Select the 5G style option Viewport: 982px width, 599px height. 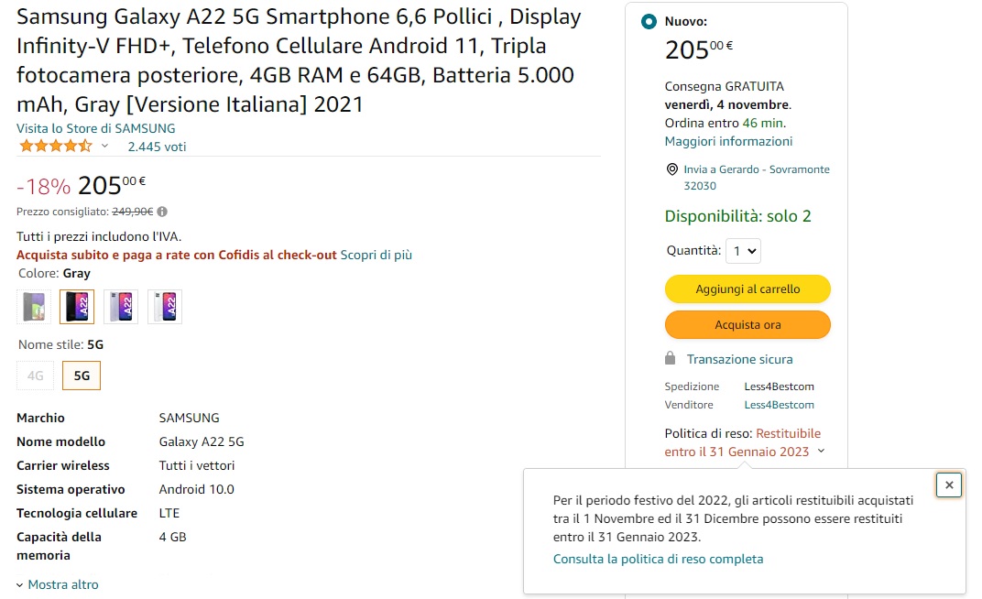(82, 376)
